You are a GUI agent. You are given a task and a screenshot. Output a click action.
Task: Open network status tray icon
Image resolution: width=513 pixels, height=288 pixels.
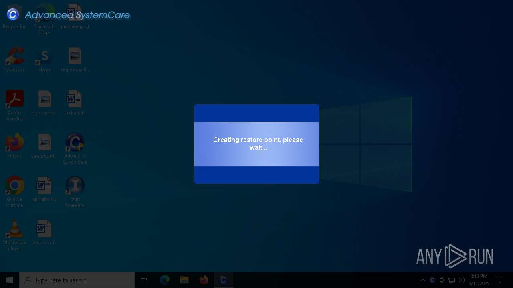pyautogui.click(x=452, y=280)
